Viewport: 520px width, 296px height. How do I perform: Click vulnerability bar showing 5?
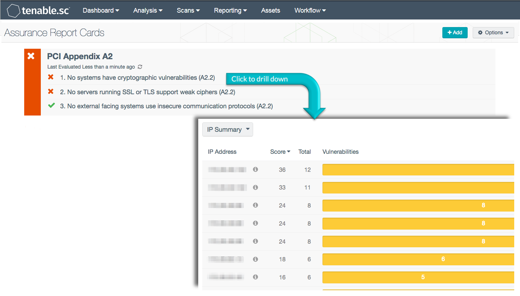418,277
